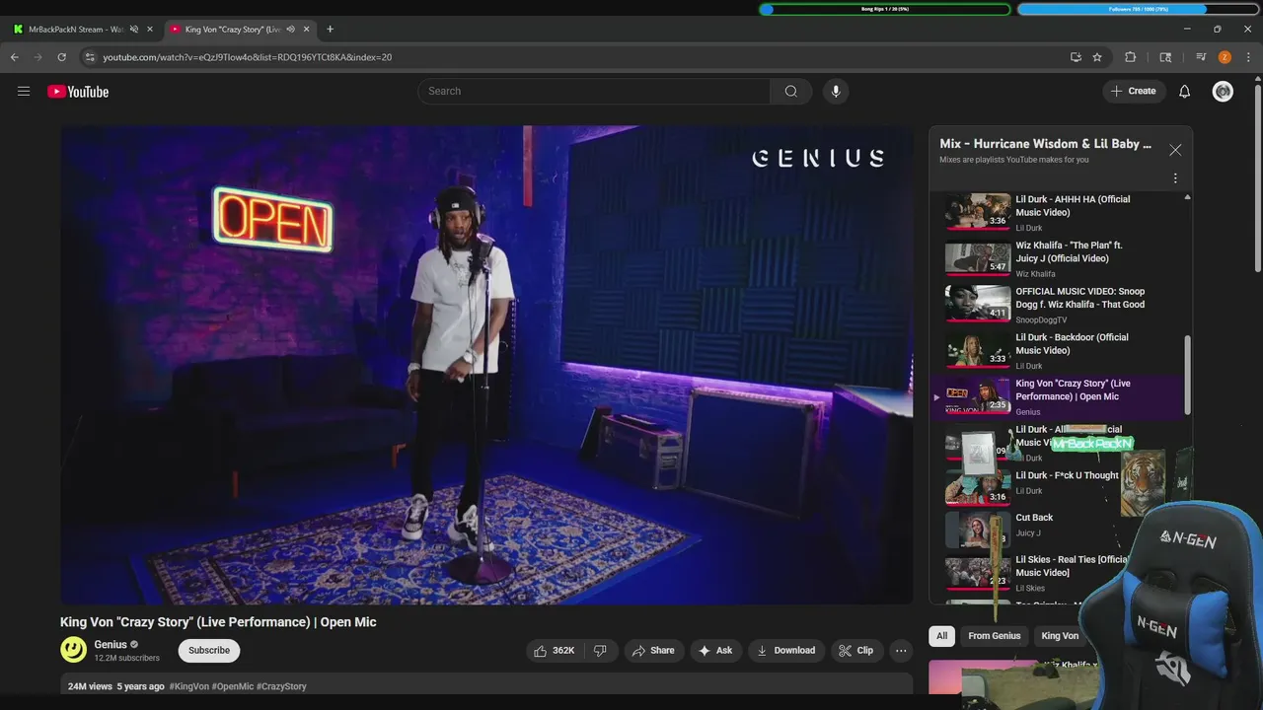Install app icon in address bar
The width and height of the screenshot is (1263, 710).
pos(1076,57)
